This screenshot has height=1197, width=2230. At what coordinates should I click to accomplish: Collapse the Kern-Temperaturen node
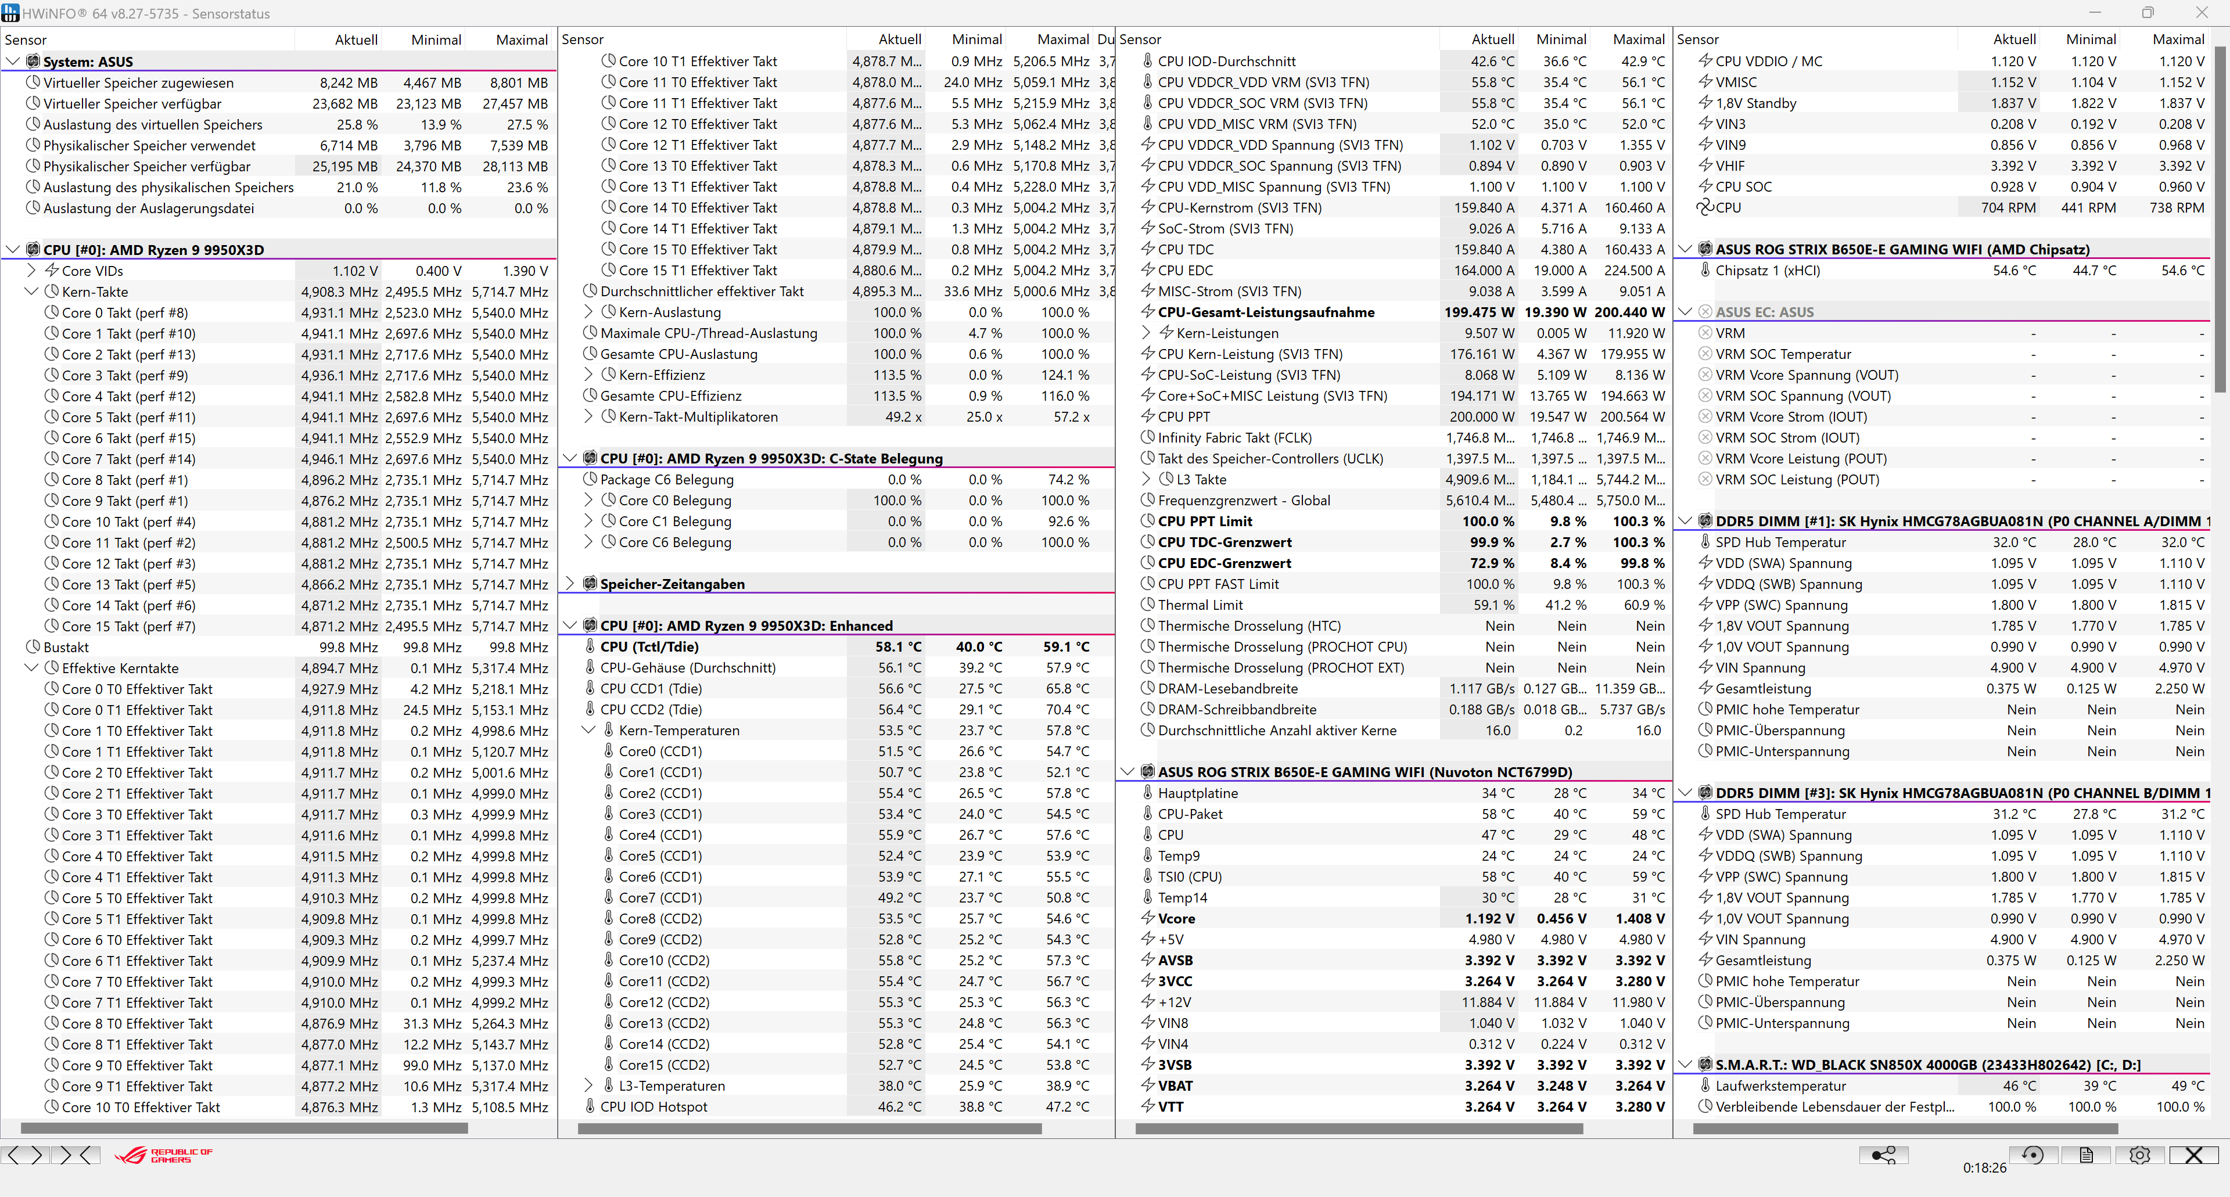(x=588, y=729)
